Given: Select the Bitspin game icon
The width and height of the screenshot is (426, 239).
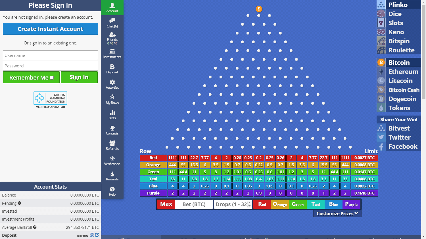Looking at the screenshot, I should point(381,41).
